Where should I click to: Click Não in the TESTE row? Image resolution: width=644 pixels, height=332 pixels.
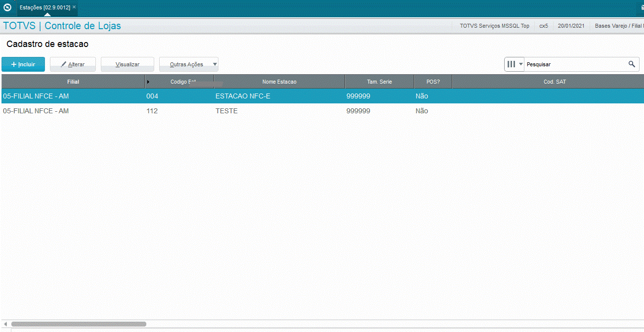(422, 111)
